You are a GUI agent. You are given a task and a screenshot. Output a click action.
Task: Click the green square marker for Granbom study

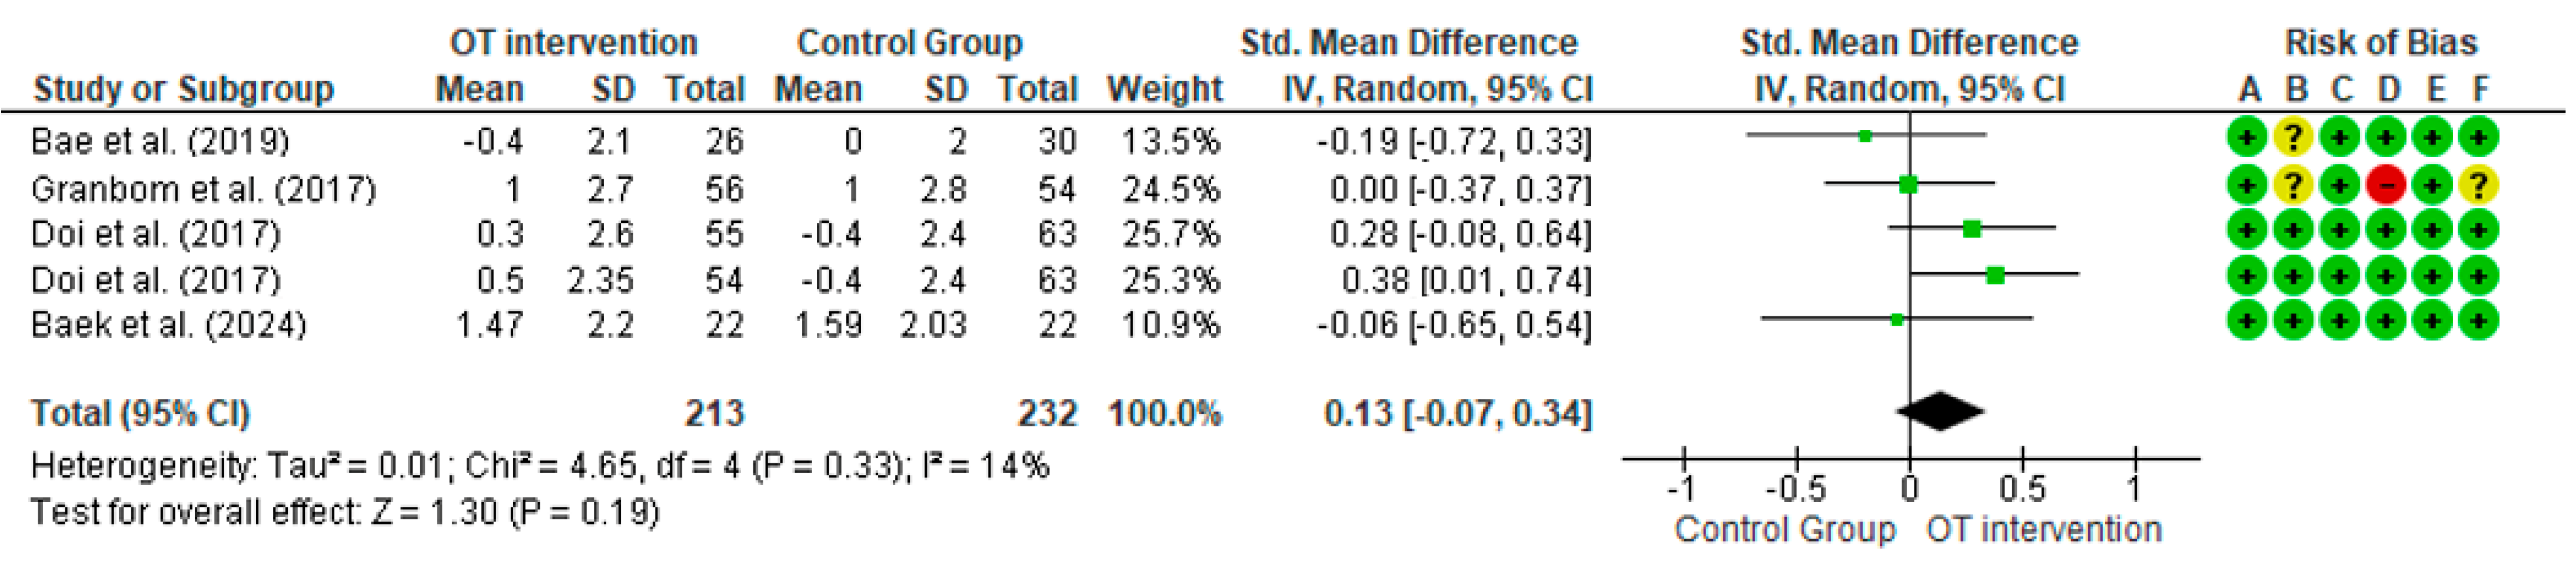click(x=1908, y=183)
